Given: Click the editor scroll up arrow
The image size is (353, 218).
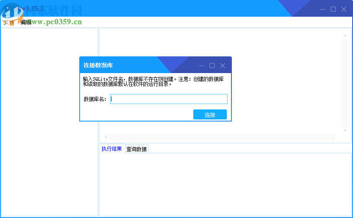Looking at the screenshot, I should tap(345, 35).
